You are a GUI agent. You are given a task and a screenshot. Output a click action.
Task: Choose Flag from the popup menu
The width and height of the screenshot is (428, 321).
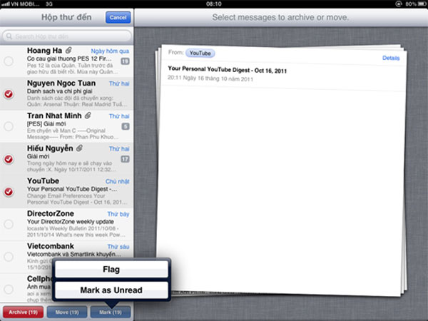pyautogui.click(x=111, y=270)
